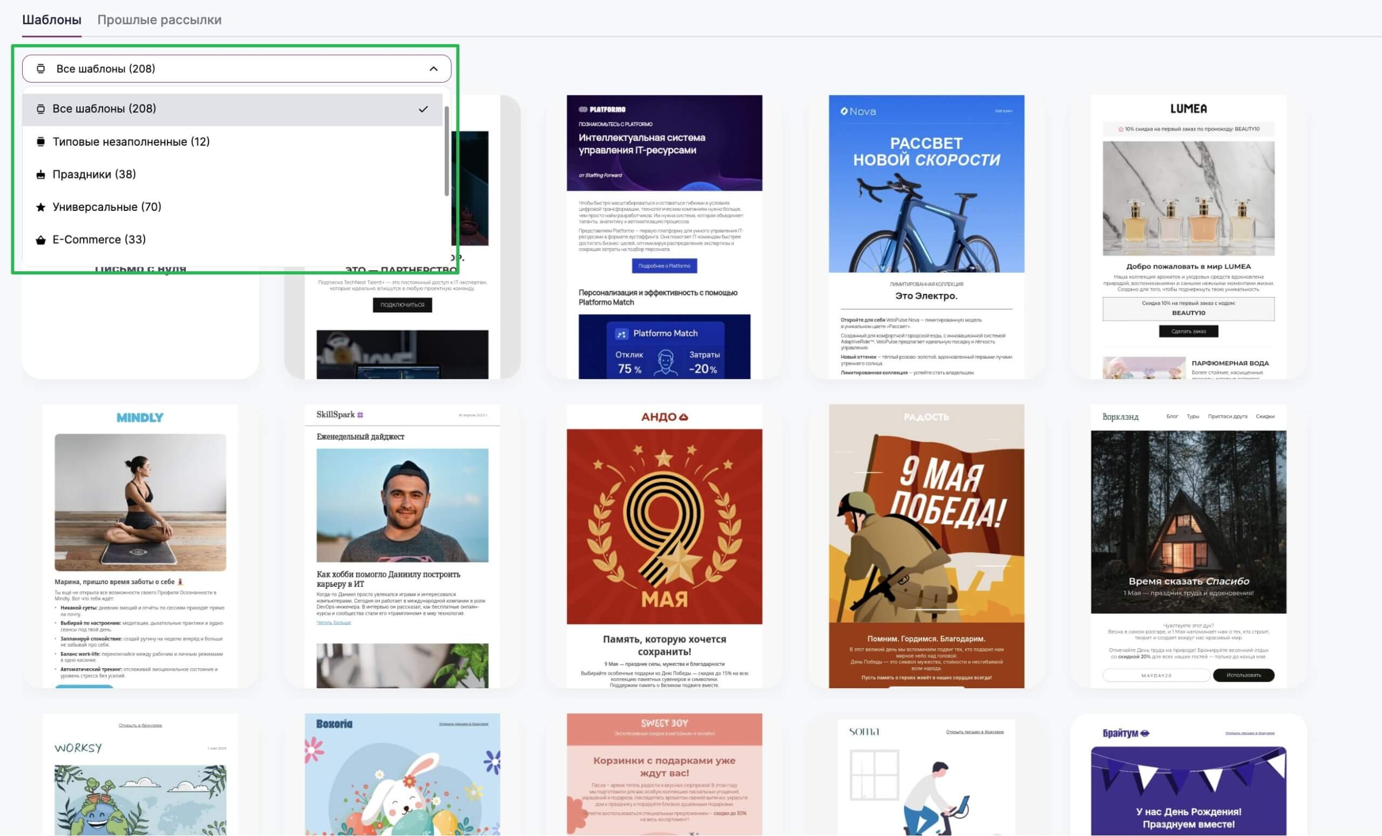Screen dimensions: 1382x836
Task: Click the template icon in the dropdown header
Action: click(x=40, y=68)
